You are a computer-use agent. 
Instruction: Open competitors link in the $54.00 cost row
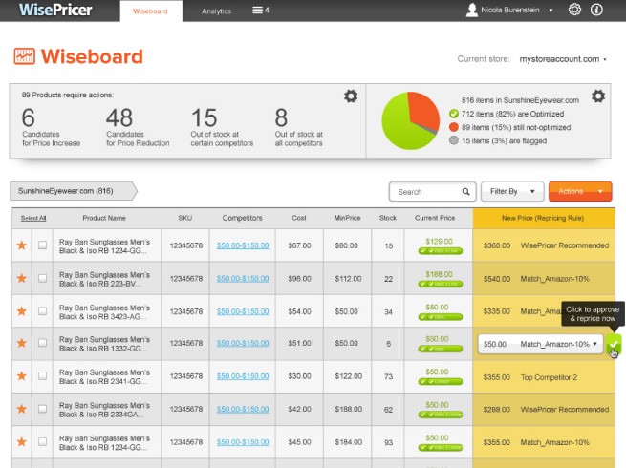[x=243, y=311]
